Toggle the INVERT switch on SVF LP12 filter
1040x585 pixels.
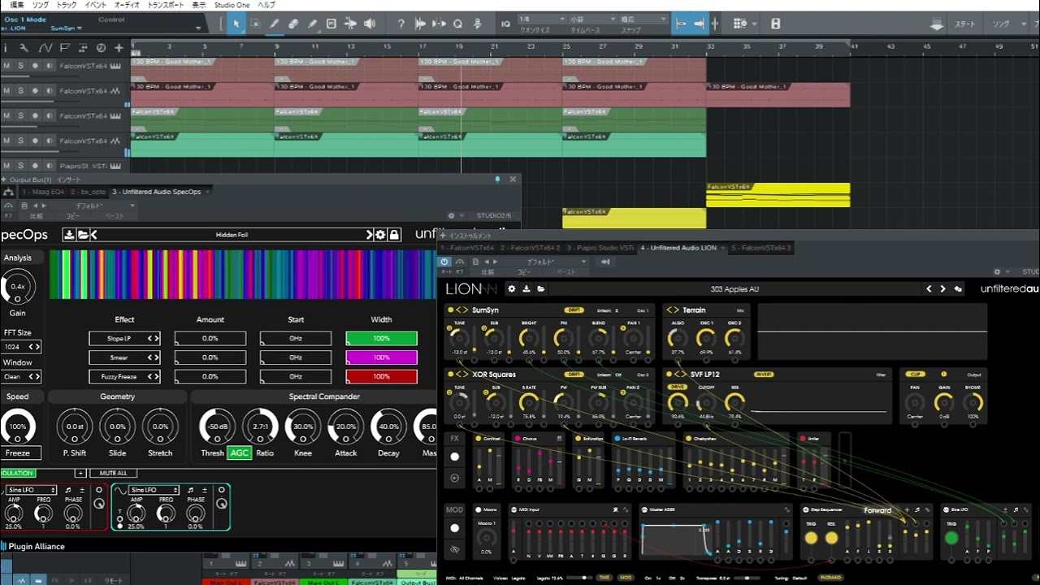[x=764, y=375]
